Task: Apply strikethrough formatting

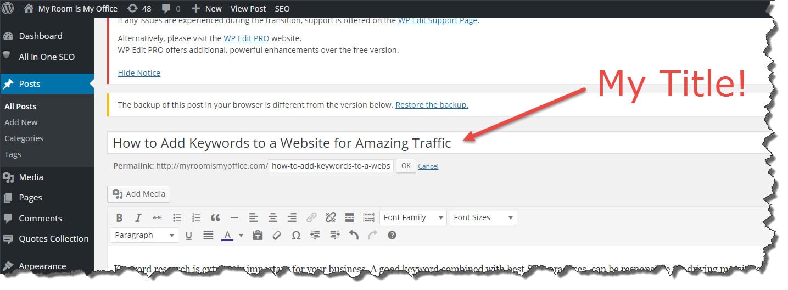Action: coord(157,217)
